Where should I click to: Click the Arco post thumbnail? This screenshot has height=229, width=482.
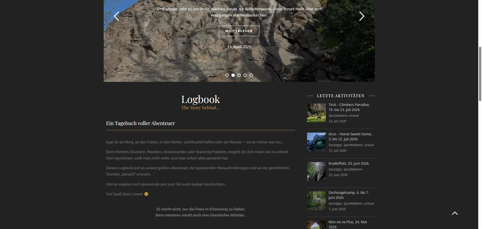click(316, 142)
